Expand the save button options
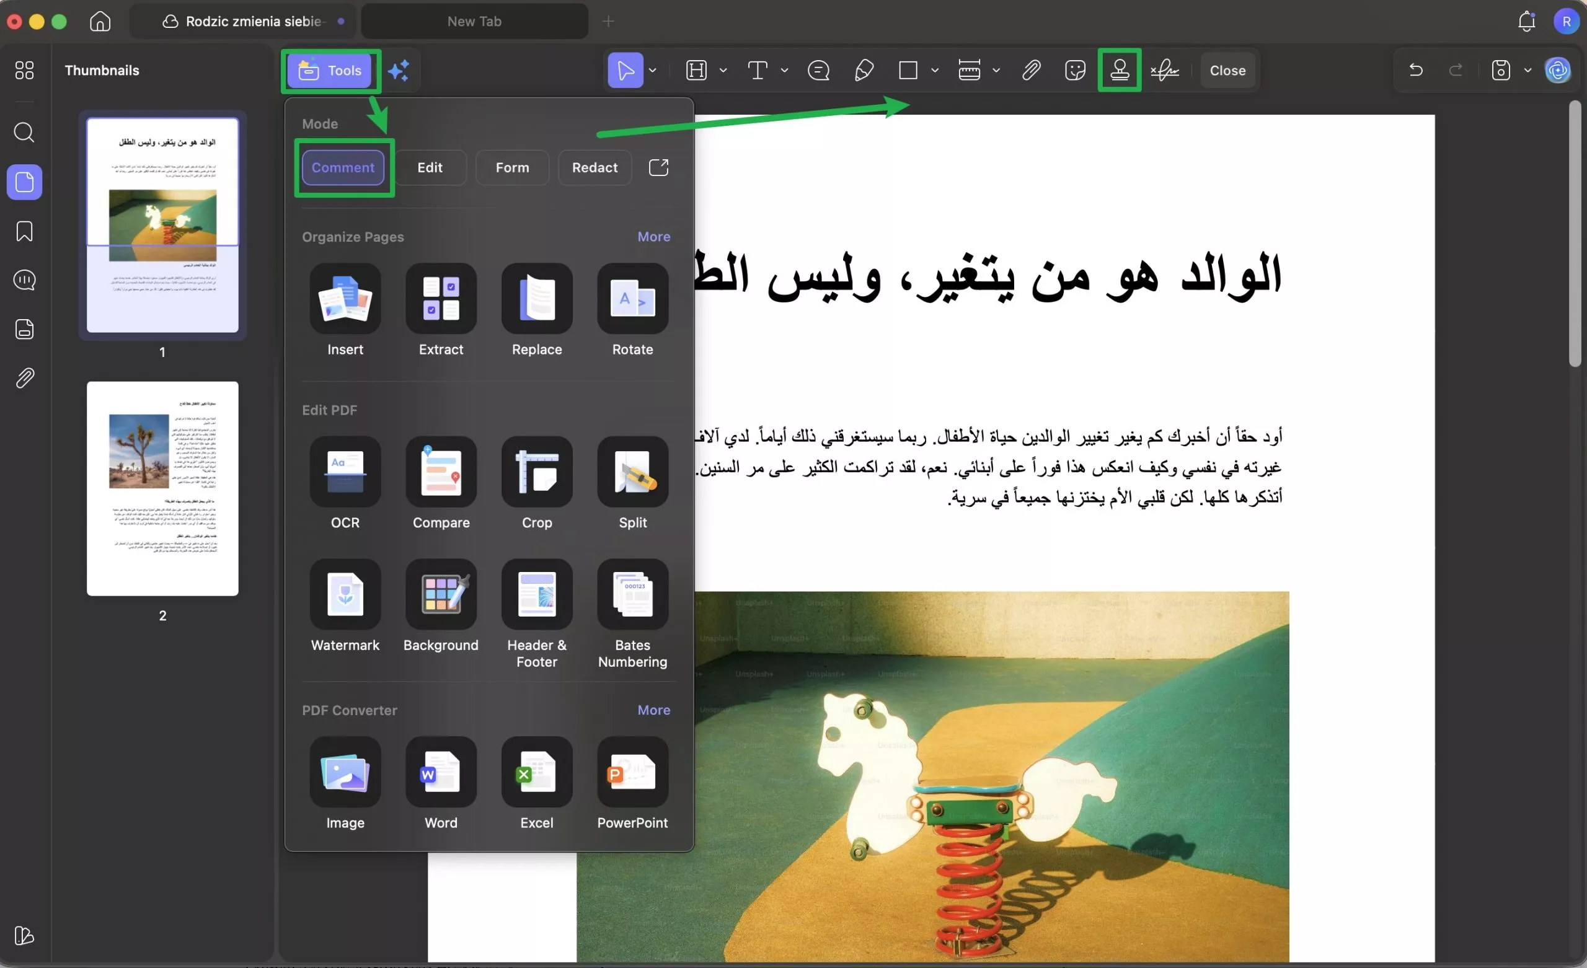 coord(1527,70)
